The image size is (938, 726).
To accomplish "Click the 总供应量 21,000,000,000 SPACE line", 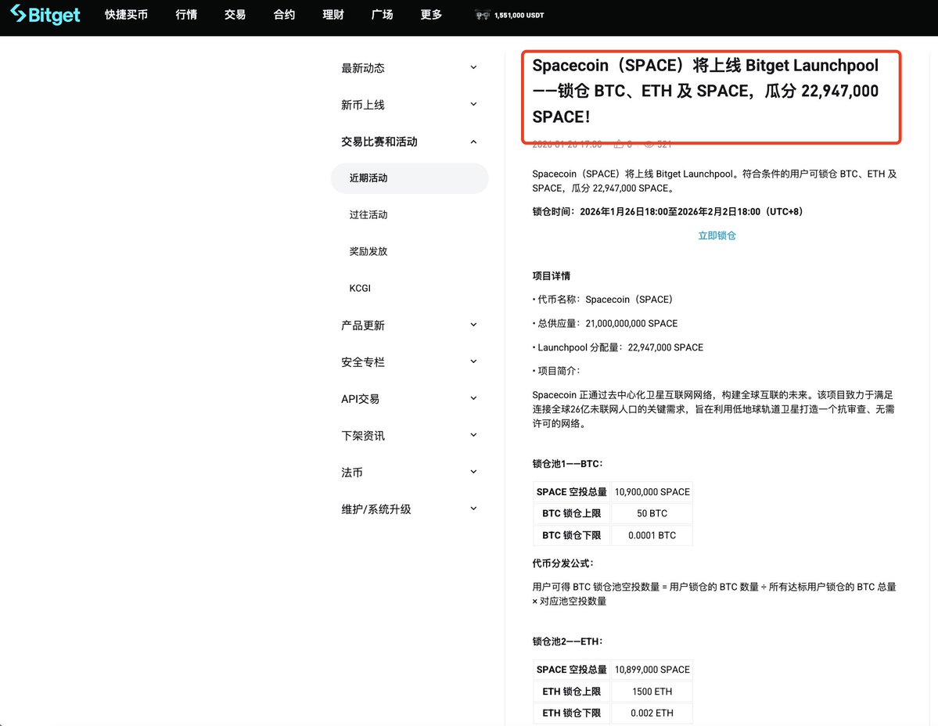I will click(605, 324).
